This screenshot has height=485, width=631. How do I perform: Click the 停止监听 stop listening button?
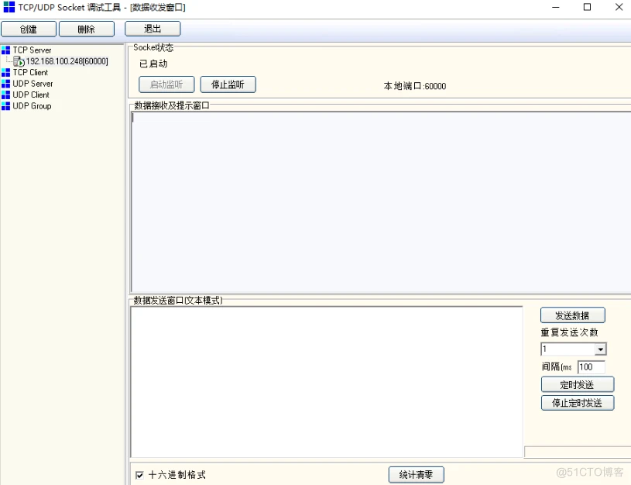click(228, 84)
